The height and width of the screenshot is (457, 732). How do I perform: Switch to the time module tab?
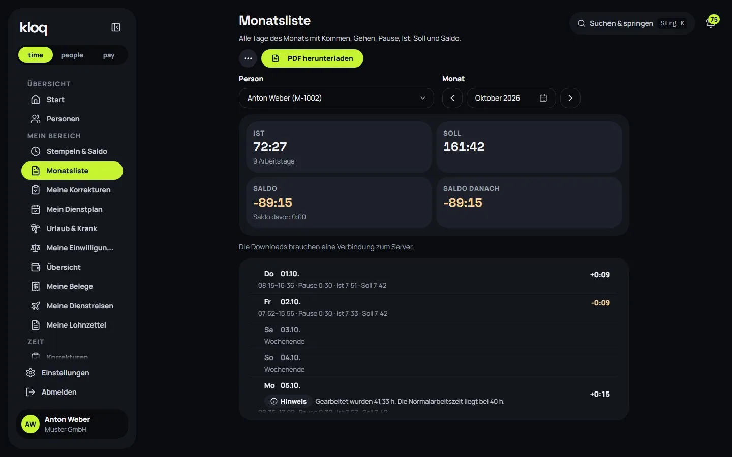pyautogui.click(x=36, y=55)
